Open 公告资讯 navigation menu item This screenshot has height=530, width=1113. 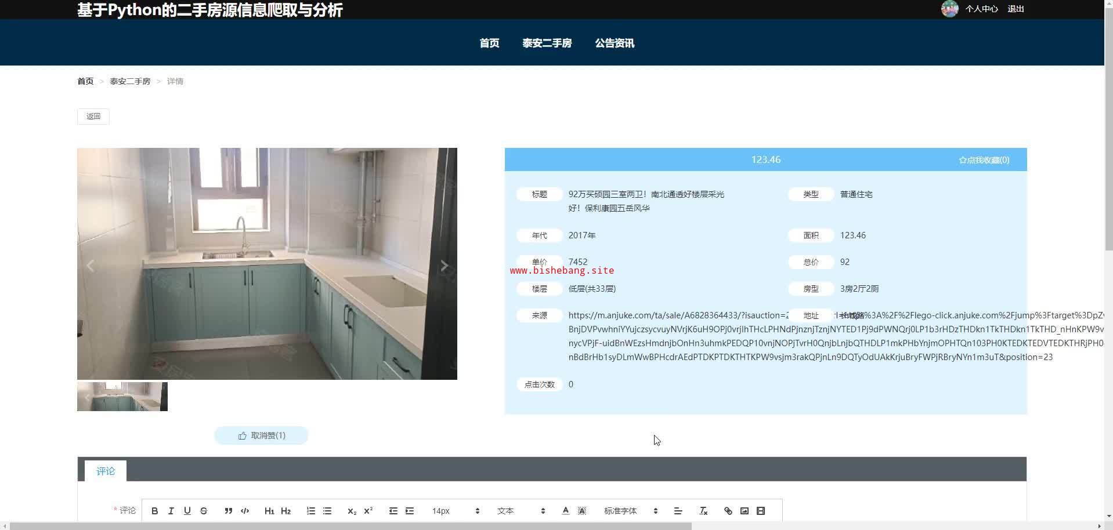[614, 43]
